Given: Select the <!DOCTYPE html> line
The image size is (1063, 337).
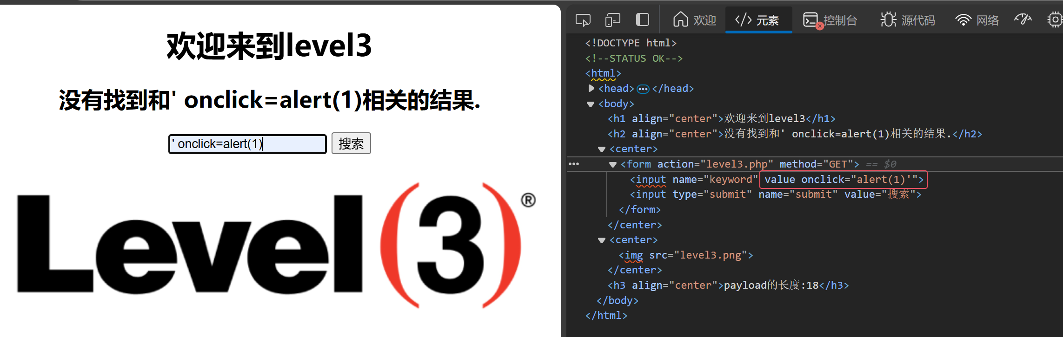Looking at the screenshot, I should [631, 43].
